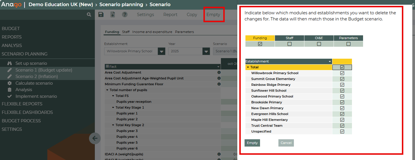Click the Fact column hamburger menu icon

(x=107, y=67)
